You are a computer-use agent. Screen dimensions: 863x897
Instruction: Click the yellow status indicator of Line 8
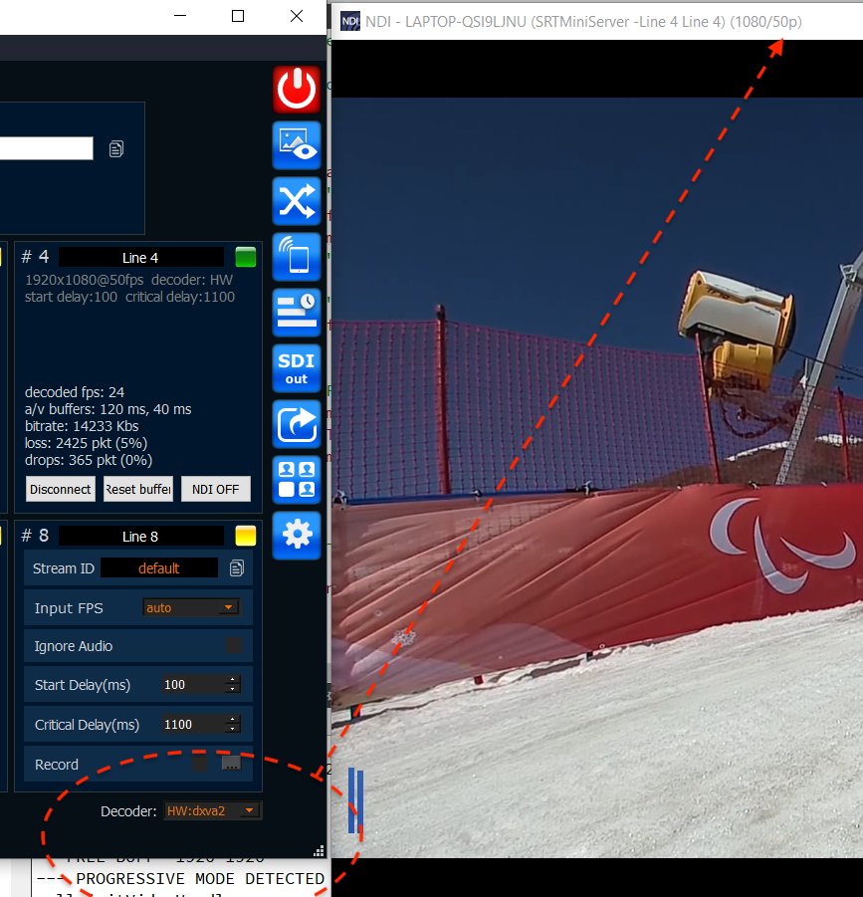pyautogui.click(x=245, y=536)
